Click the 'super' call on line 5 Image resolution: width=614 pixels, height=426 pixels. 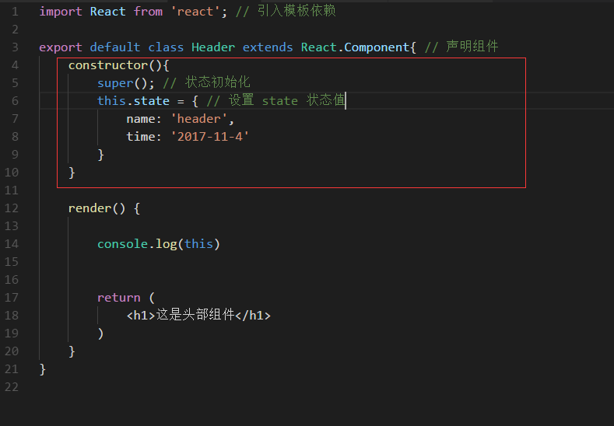[x=115, y=83]
